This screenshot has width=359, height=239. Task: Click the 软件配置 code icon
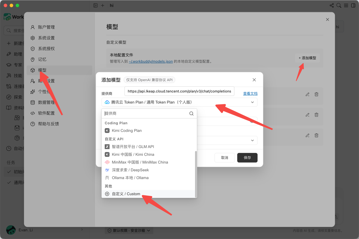33,113
